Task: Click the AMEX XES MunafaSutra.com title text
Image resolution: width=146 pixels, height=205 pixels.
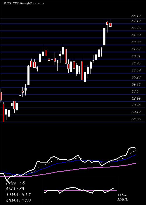Action: pos(23,4)
